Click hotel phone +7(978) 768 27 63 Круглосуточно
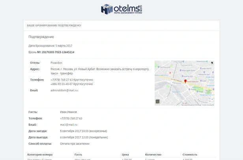The height and width of the screenshot is (160, 243). coord(72,80)
